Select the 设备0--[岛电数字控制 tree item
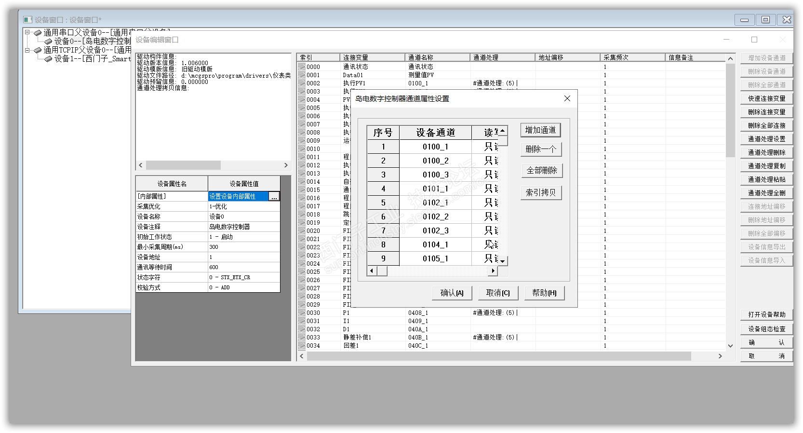This screenshot has width=803, height=433. tap(92, 41)
